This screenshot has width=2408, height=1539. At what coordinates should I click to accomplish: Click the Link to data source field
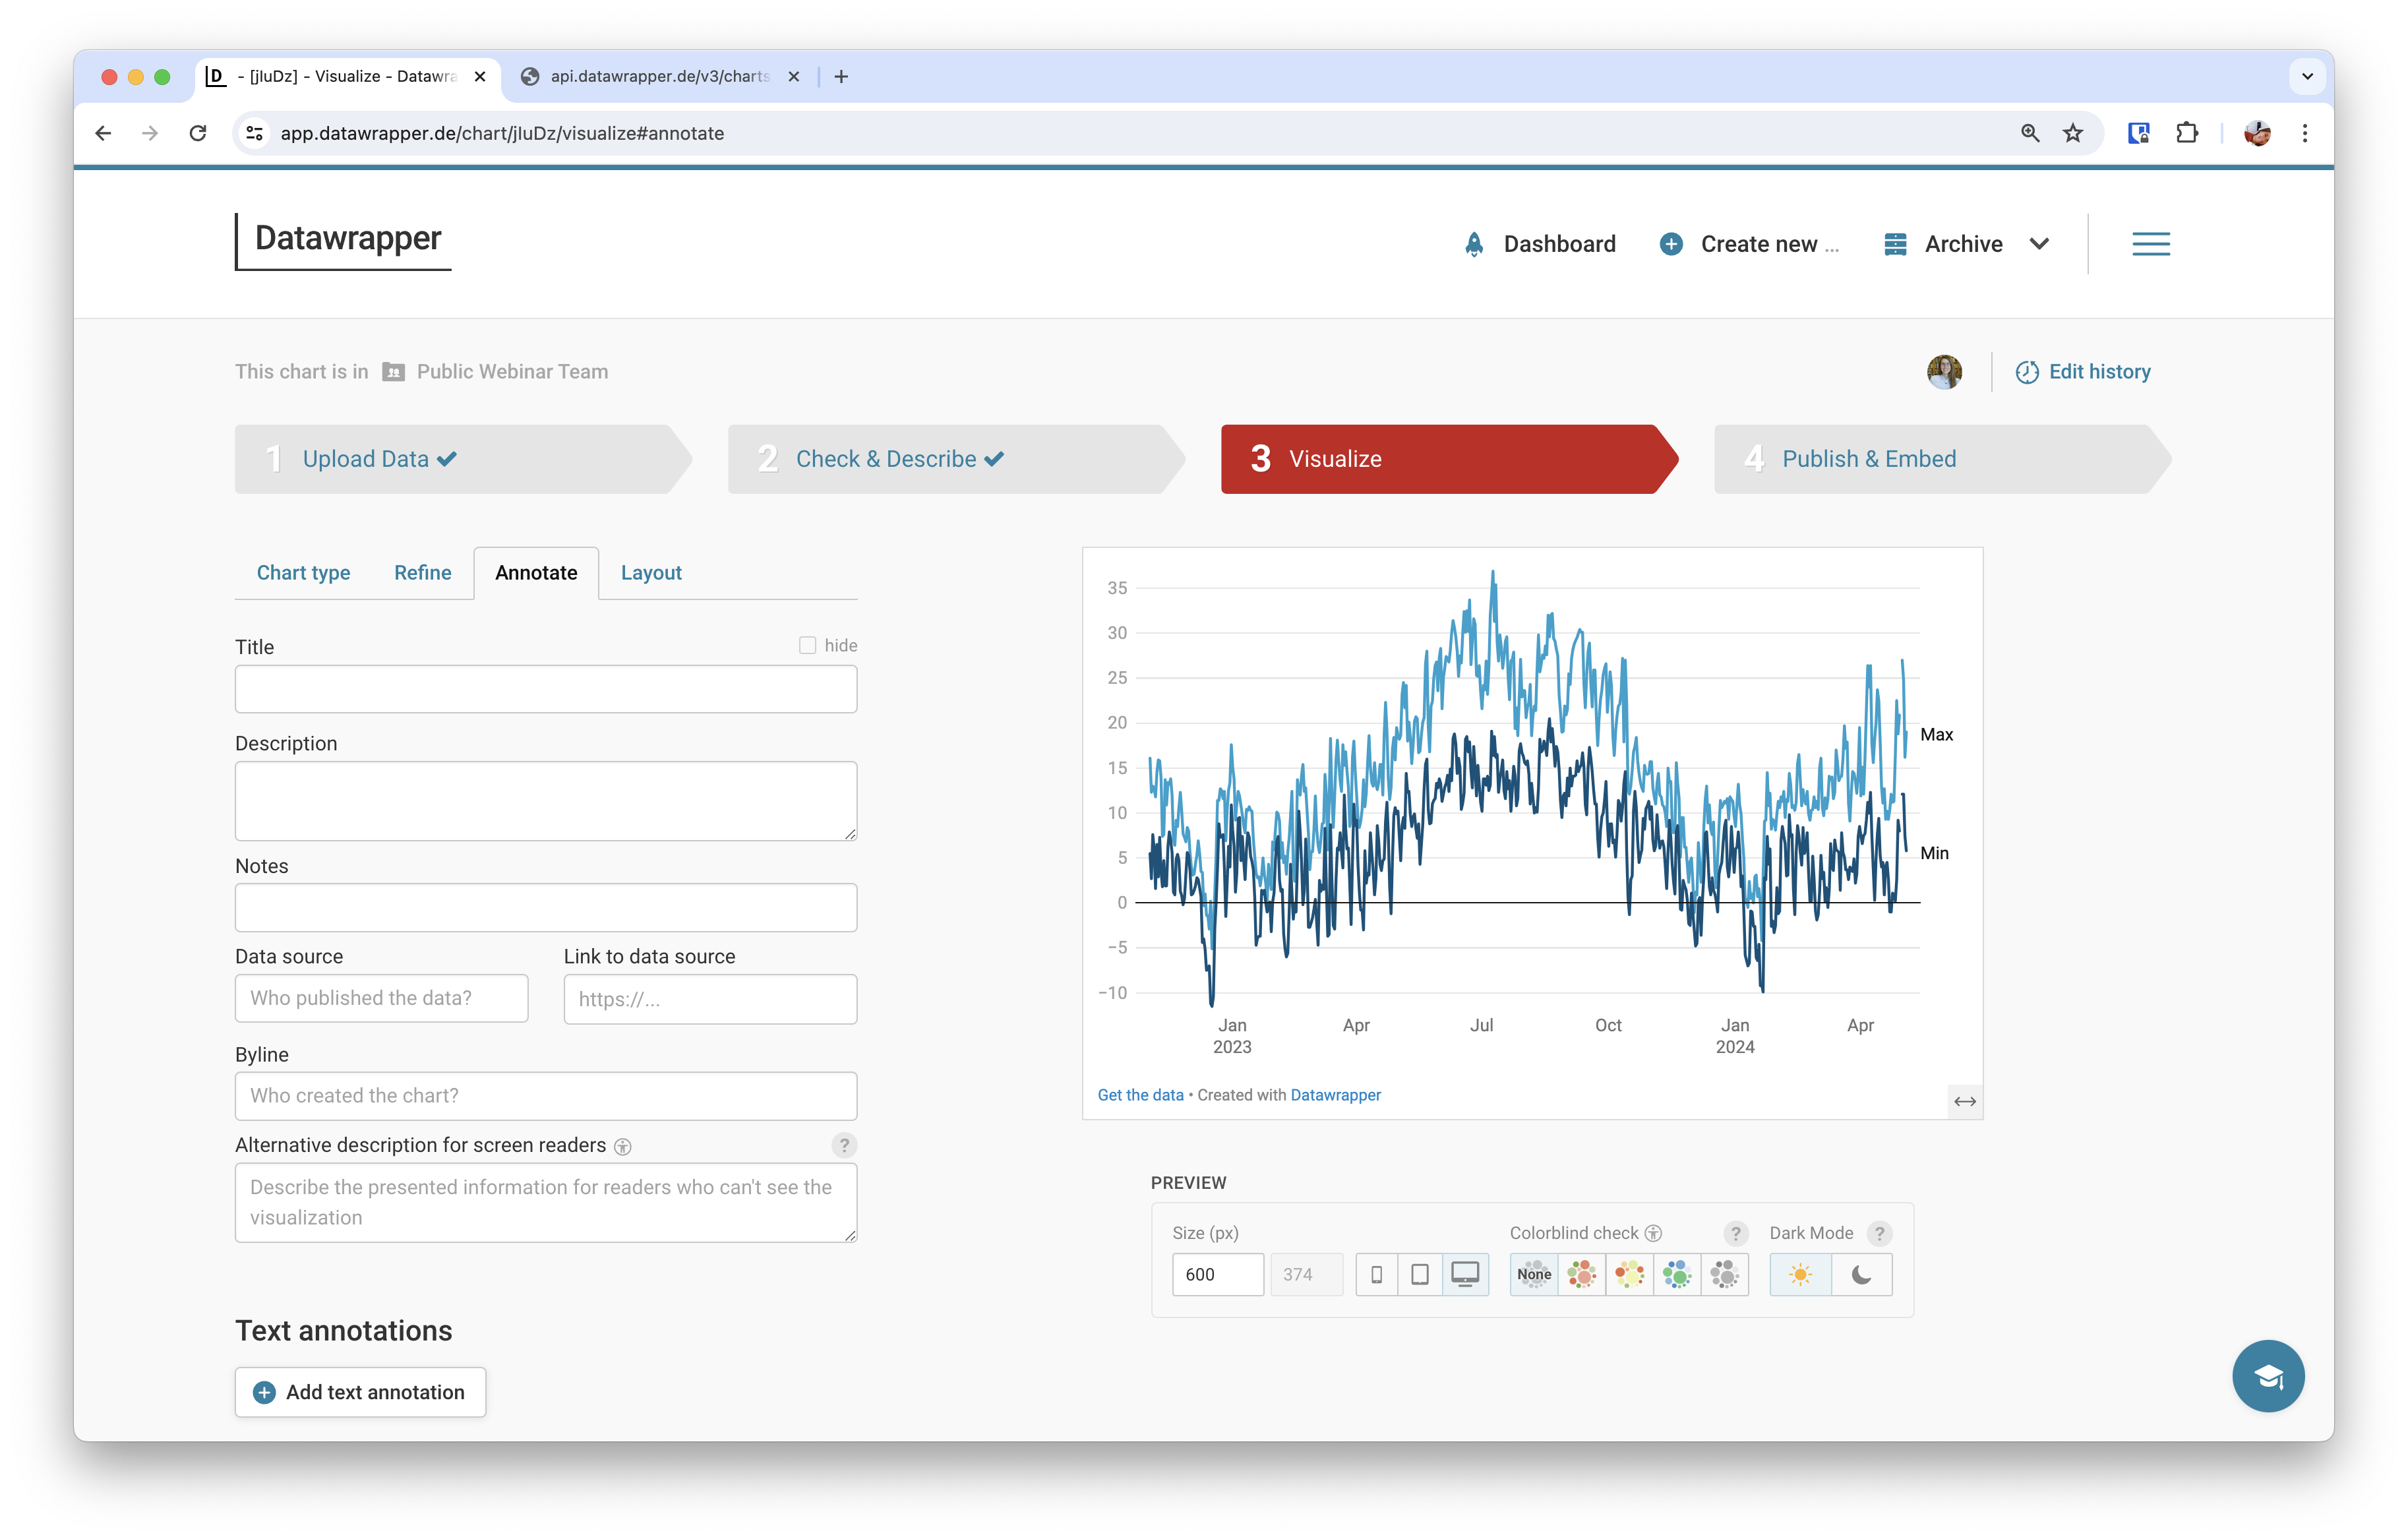coord(710,999)
